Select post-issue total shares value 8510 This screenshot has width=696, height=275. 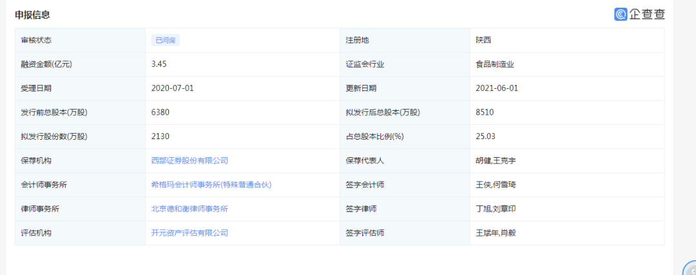point(484,113)
